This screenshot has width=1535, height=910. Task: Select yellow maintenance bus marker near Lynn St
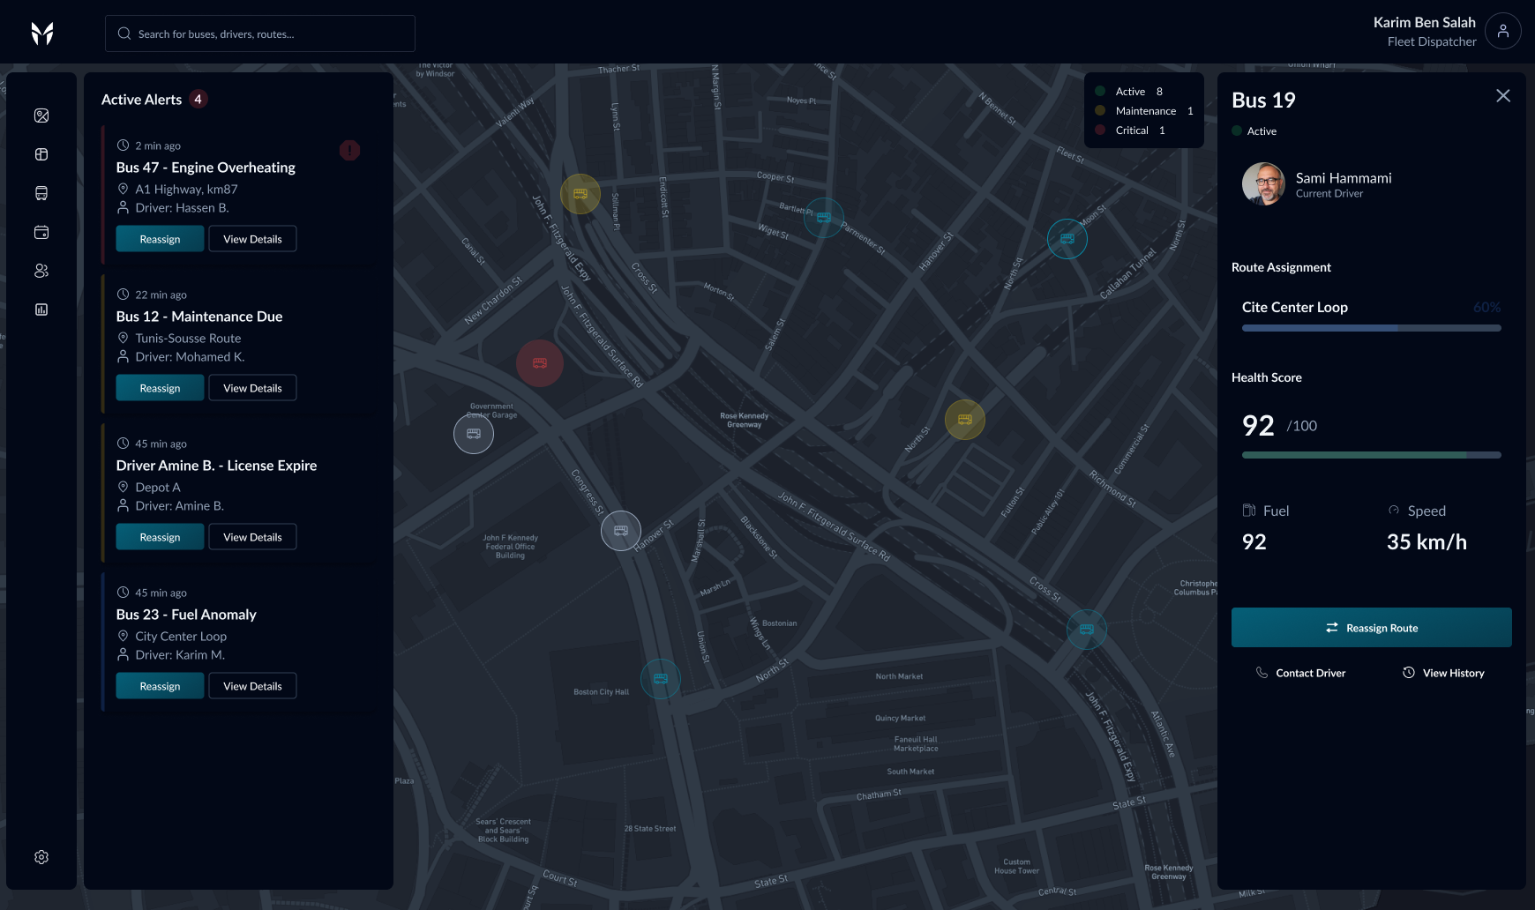[x=580, y=194]
